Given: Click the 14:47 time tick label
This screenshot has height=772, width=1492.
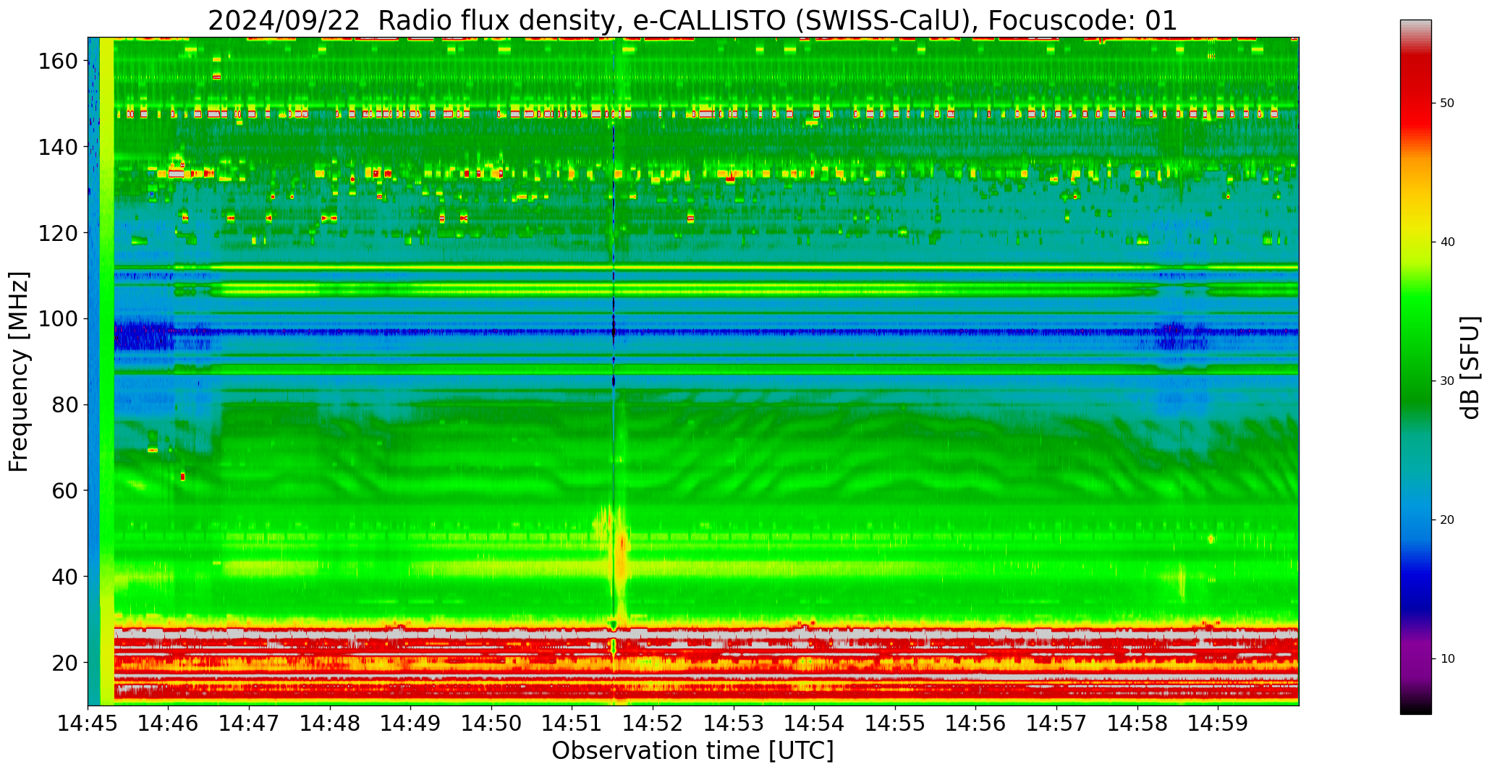Looking at the screenshot, I should [250, 723].
